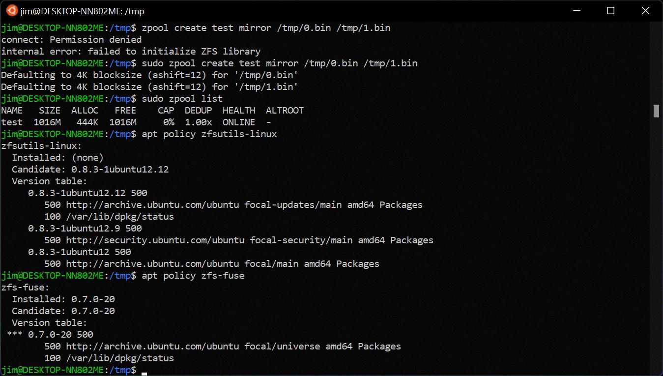Click the 'zfs-fuse:' package heading
The image size is (663, 376).
click(x=26, y=288)
